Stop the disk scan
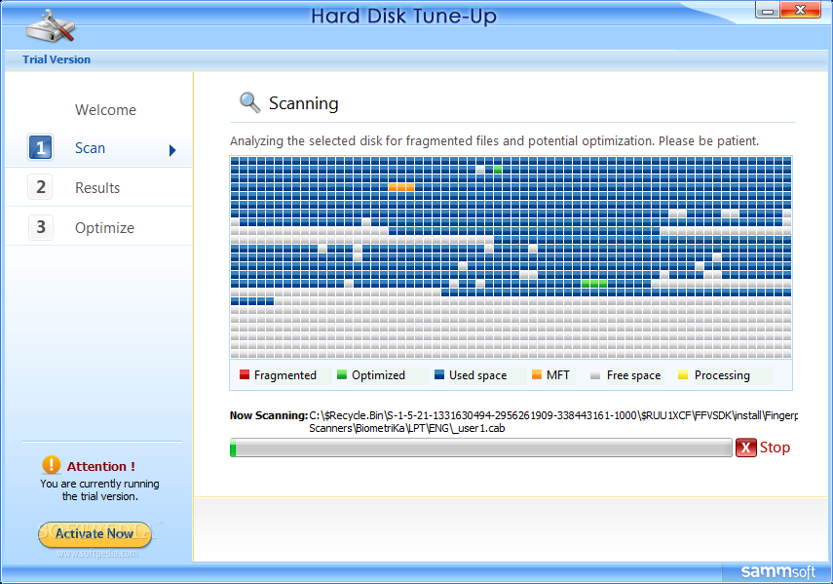Image resolution: width=833 pixels, height=584 pixels. (764, 448)
